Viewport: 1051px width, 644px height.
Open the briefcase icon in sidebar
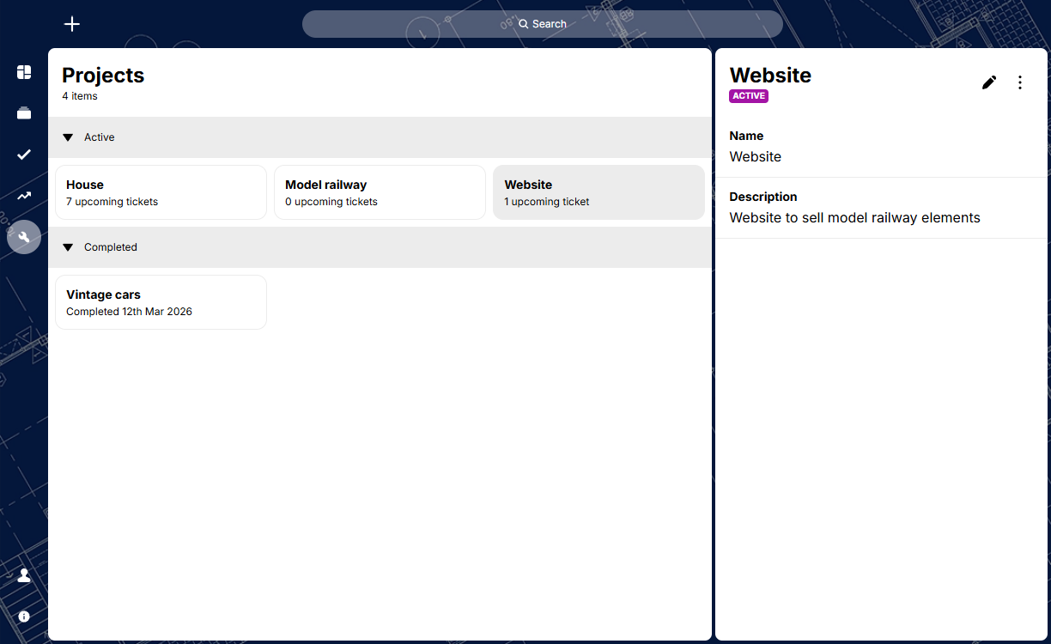coord(24,113)
